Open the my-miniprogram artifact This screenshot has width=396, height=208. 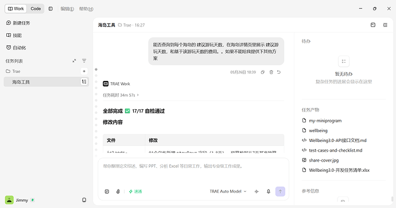[322, 121]
